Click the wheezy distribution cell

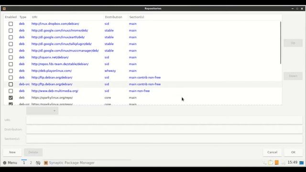tap(110, 71)
